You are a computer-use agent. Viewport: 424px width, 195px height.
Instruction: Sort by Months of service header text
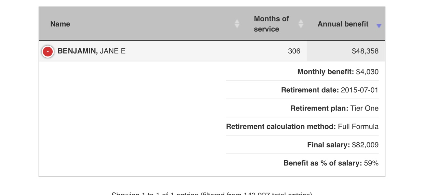[x=271, y=24]
